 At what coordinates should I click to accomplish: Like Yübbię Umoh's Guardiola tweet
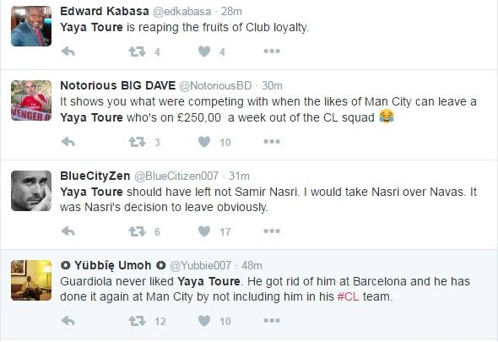(204, 321)
